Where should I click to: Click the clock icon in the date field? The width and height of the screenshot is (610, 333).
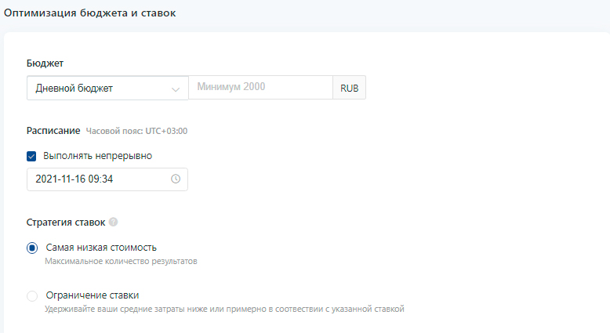point(176,179)
